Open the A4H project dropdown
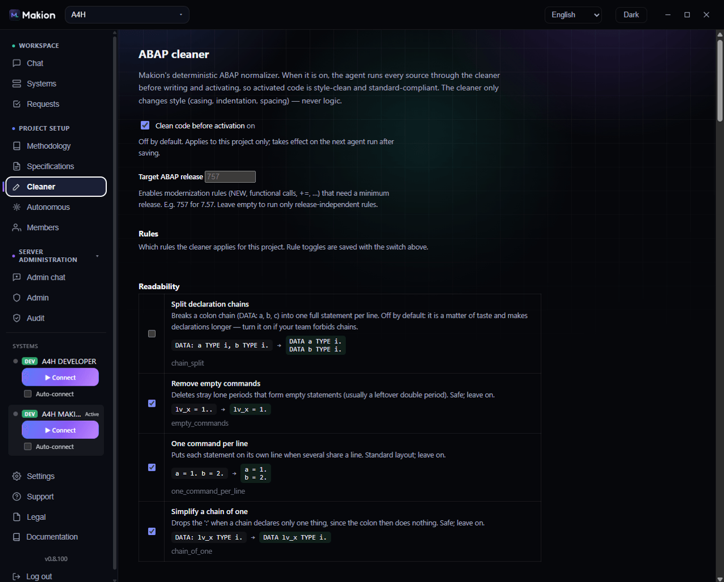This screenshot has width=724, height=582. (127, 15)
